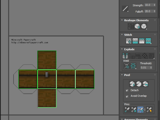160x120 pixels.
Task: Toggle Auto Pin Moved Vertices icon
Action: [140, 110]
